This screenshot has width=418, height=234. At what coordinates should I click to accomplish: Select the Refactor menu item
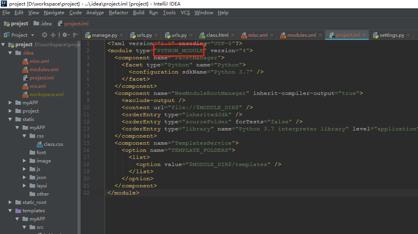[x=118, y=12]
